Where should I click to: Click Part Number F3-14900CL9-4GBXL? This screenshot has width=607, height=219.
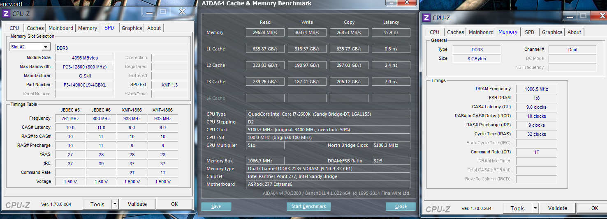click(85, 85)
